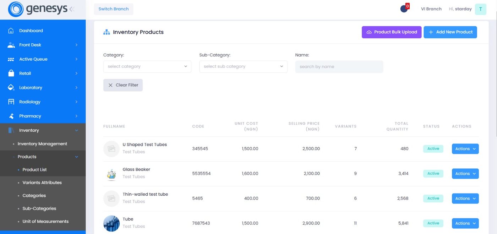Screen dimensions: 497x234
Task: Expand the Pharmacy submenu chevron
Action: 76,116
